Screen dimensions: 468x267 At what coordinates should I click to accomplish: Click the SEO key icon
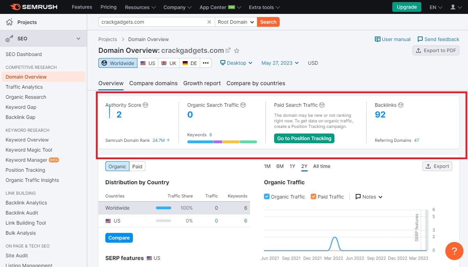9,39
